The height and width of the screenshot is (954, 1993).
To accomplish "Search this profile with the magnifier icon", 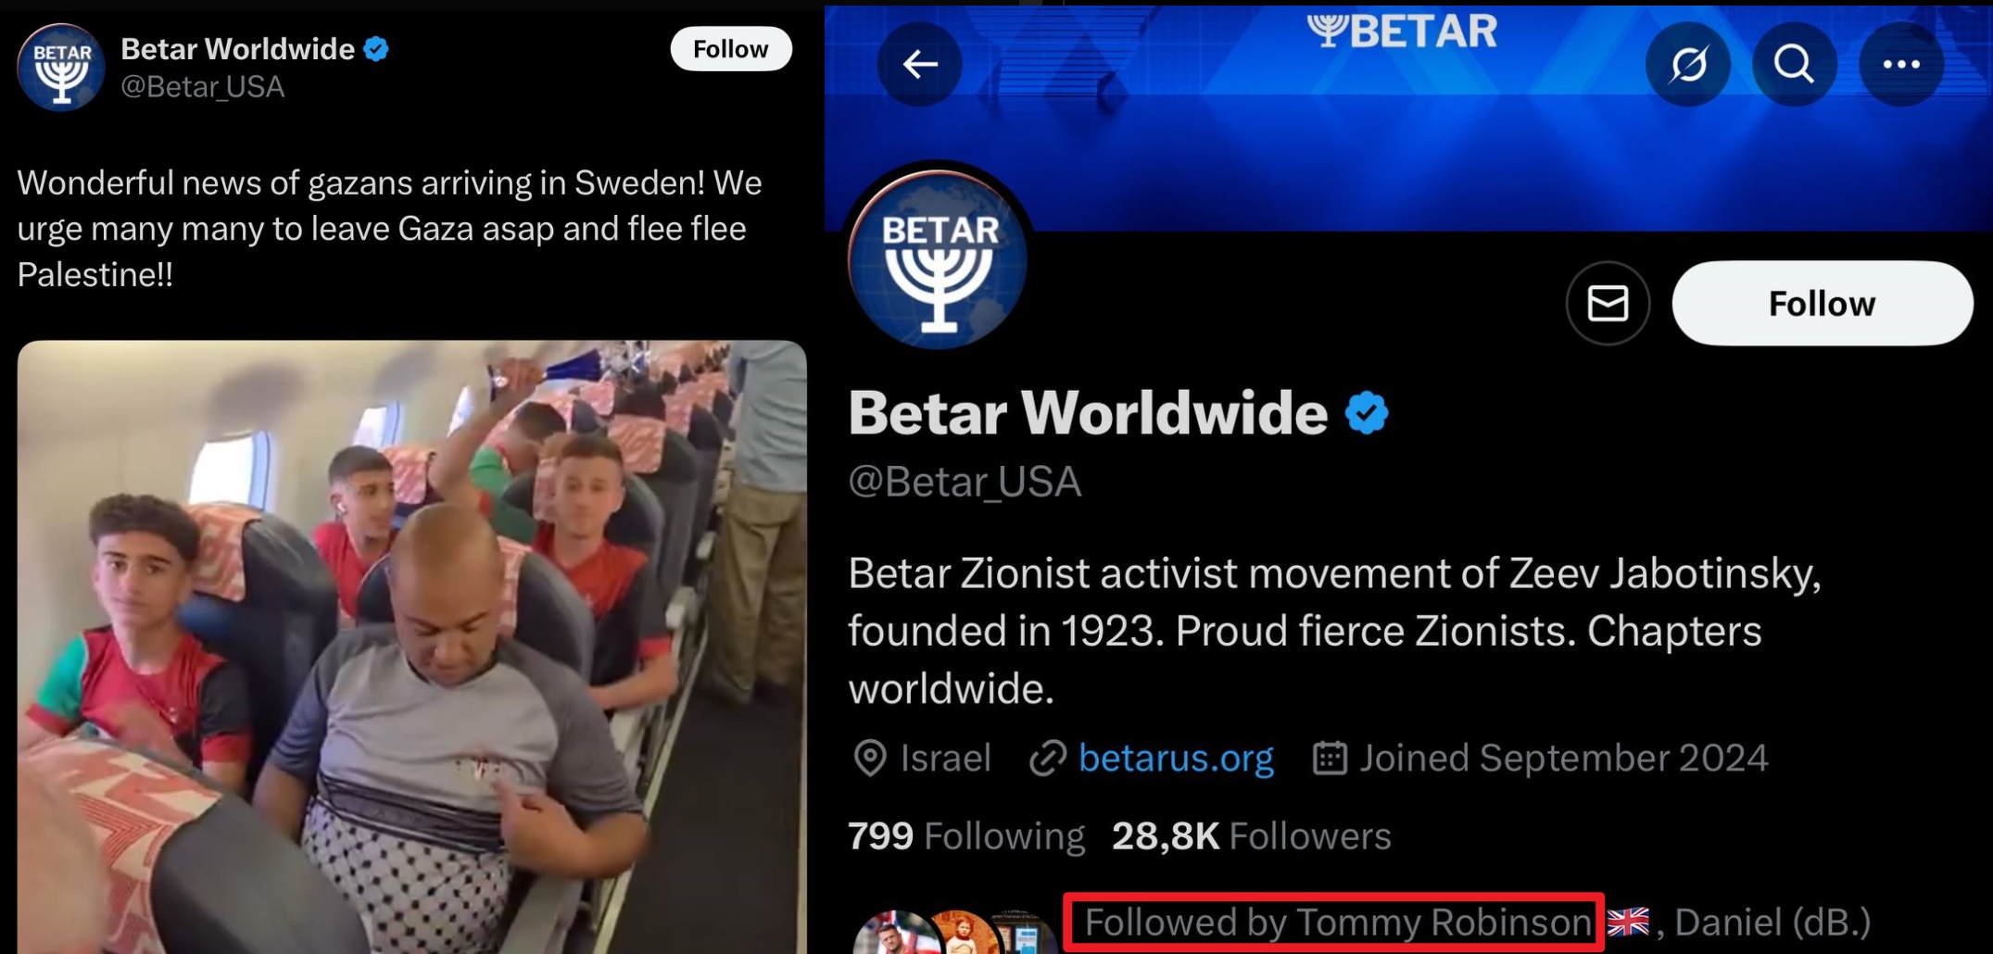I will (1795, 64).
